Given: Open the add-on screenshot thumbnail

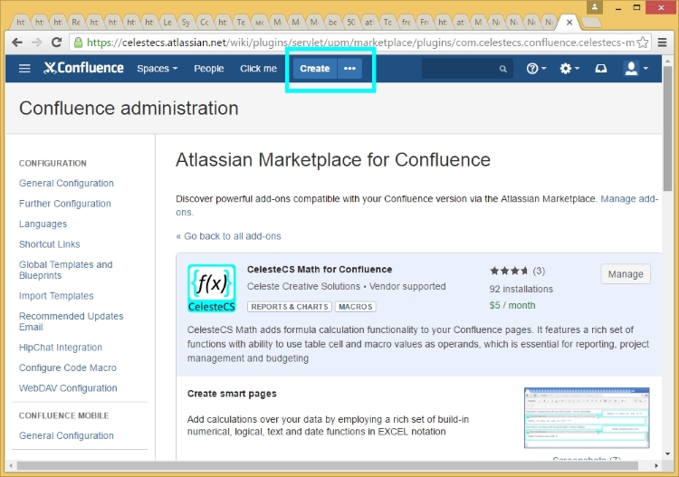Looking at the screenshot, I should point(587,418).
